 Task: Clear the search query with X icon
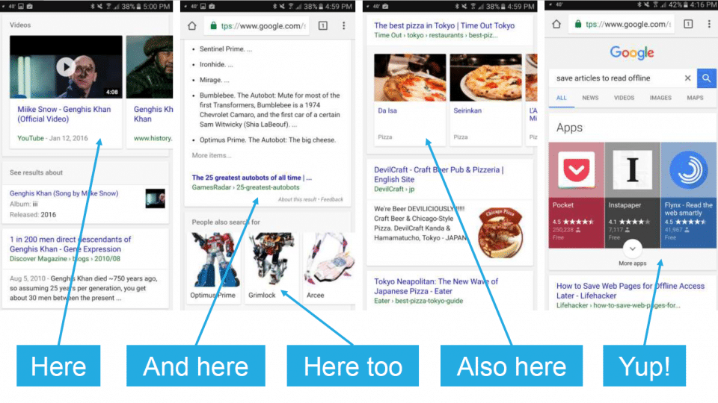coord(687,78)
